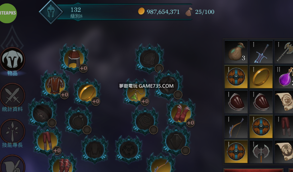Select the equipped red chest armor slot
This screenshot has width=293, height=172.
55,85
